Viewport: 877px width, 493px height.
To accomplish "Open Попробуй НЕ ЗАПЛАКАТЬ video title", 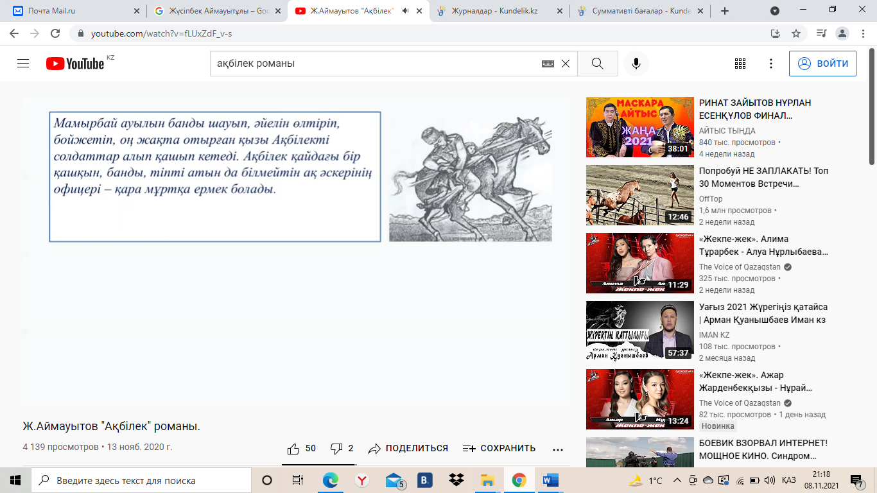I will [x=764, y=177].
